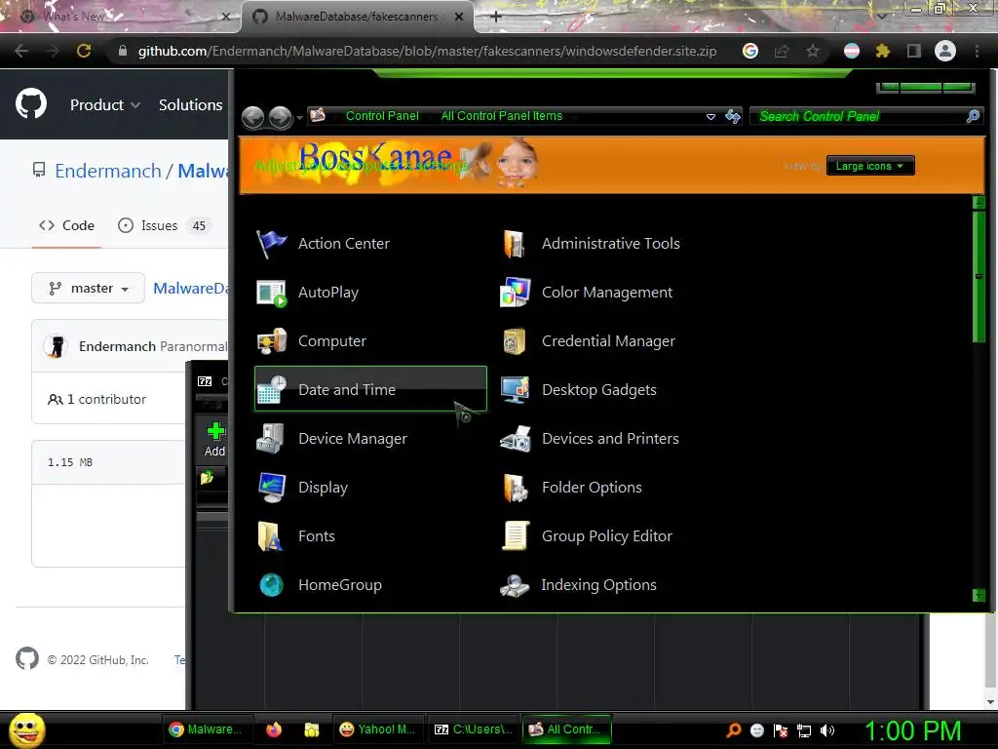Image resolution: width=998 pixels, height=749 pixels.
Task: Open the Chrome profile avatar
Action: pyautogui.click(x=945, y=51)
